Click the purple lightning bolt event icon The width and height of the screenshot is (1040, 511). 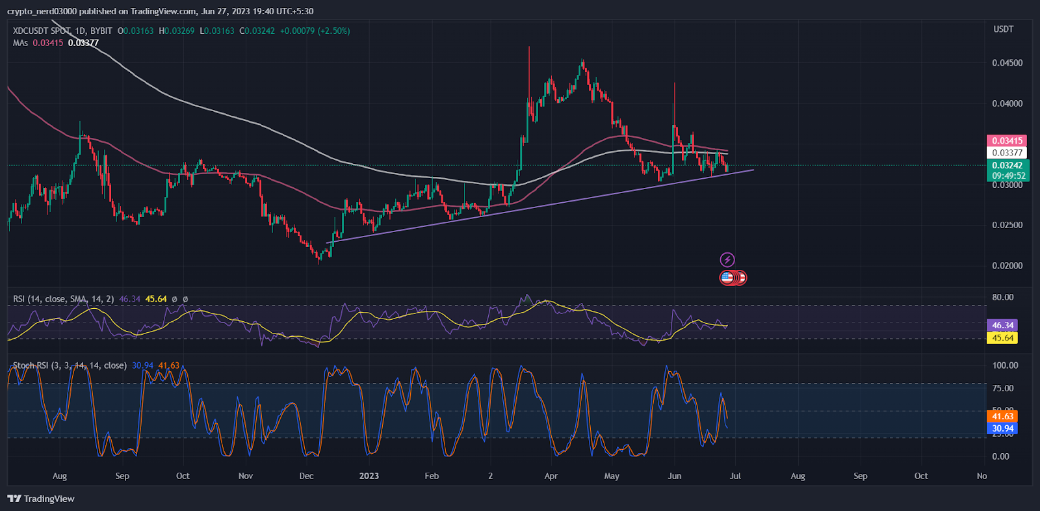pyautogui.click(x=727, y=260)
